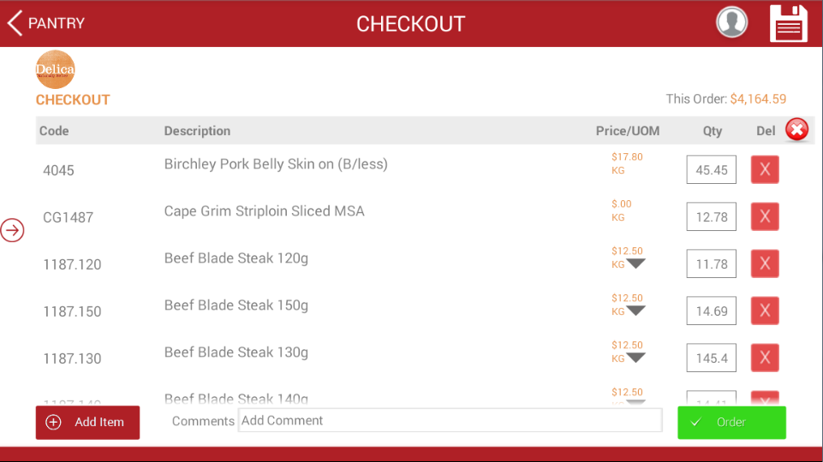
Task: Expand UOM dropdown for Beef Blade 120g
Action: click(635, 264)
